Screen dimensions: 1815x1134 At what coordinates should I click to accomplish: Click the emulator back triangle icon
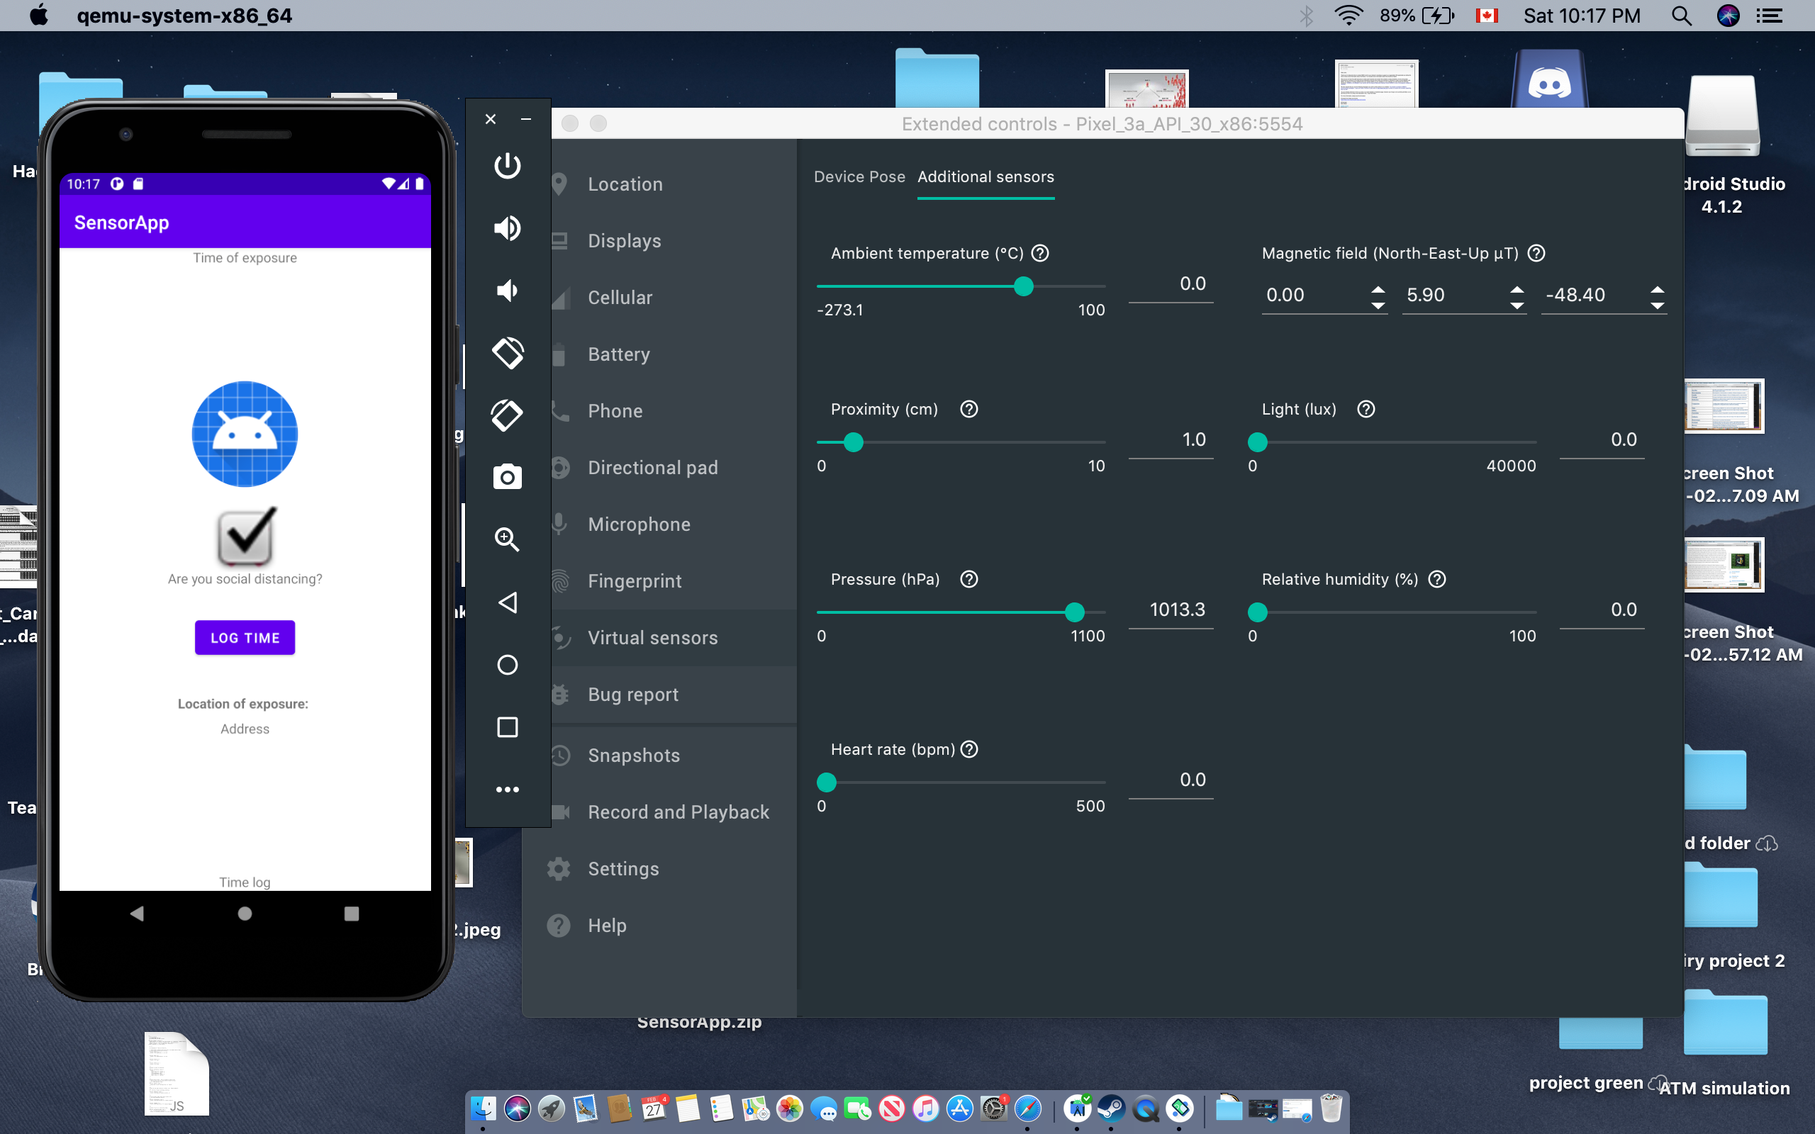pyautogui.click(x=507, y=602)
